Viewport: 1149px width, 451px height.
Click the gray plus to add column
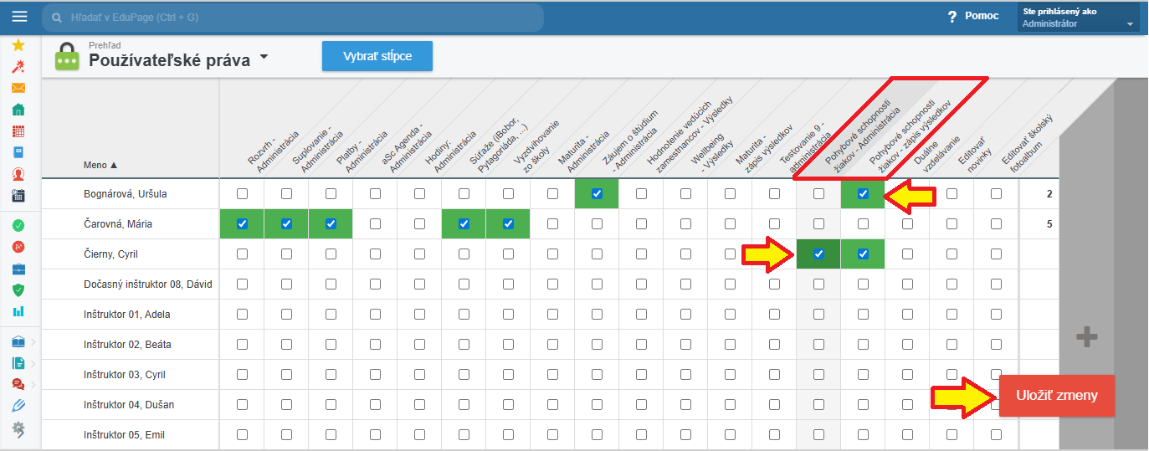coord(1087,337)
